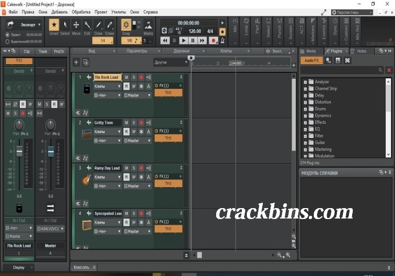Add a new track with plus icon
The height and width of the screenshot is (276, 395).
coord(76,62)
